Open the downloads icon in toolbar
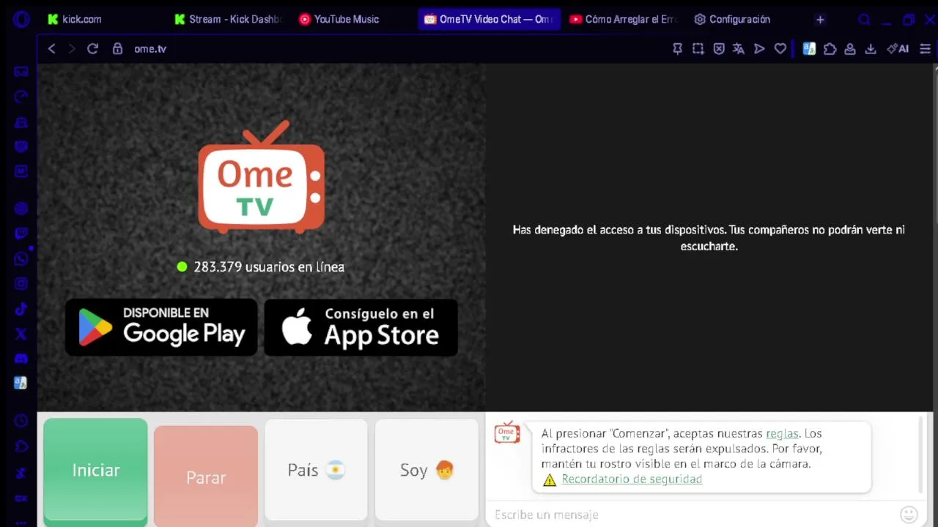Image resolution: width=938 pixels, height=527 pixels. pos(871,48)
